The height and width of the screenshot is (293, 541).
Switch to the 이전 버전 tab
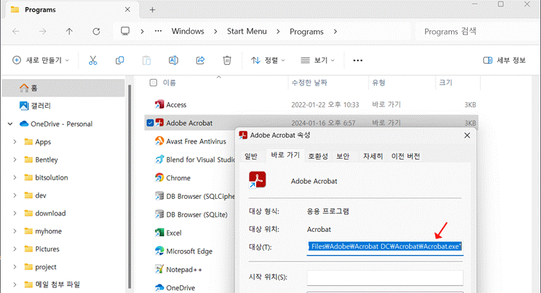(x=406, y=157)
